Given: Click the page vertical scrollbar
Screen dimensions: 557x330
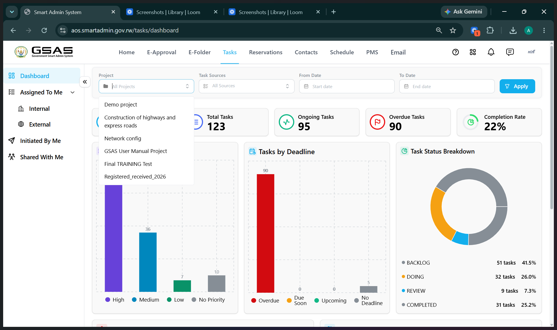Looking at the screenshot, I should click(552, 128).
